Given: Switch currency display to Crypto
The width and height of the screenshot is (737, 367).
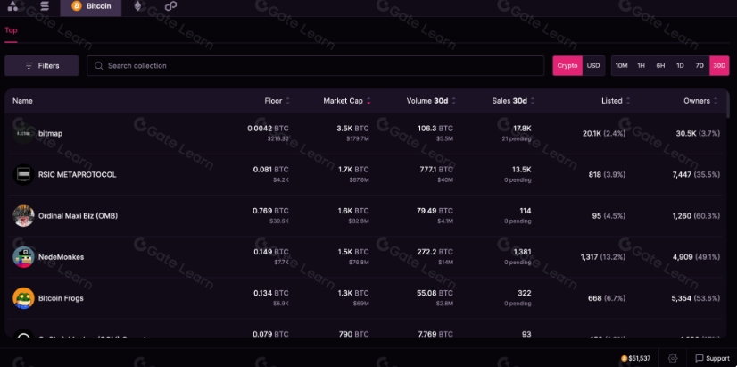Looking at the screenshot, I should (567, 66).
